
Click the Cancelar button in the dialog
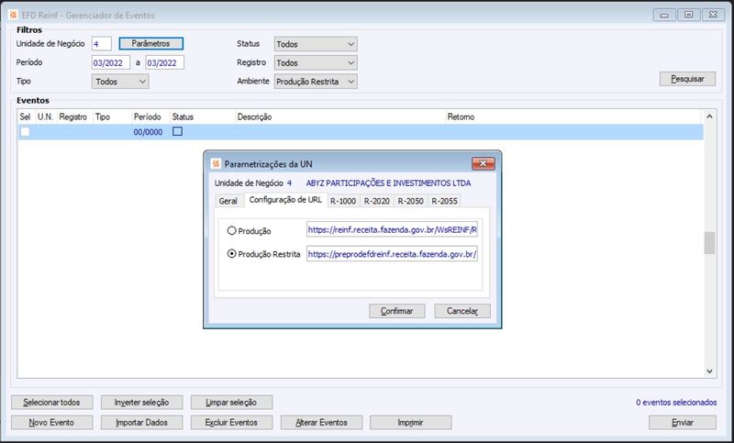coord(462,311)
